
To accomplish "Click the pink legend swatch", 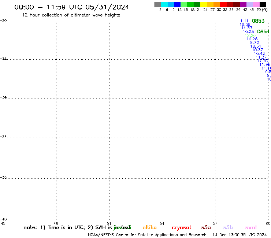I will click(x=256, y=4).
